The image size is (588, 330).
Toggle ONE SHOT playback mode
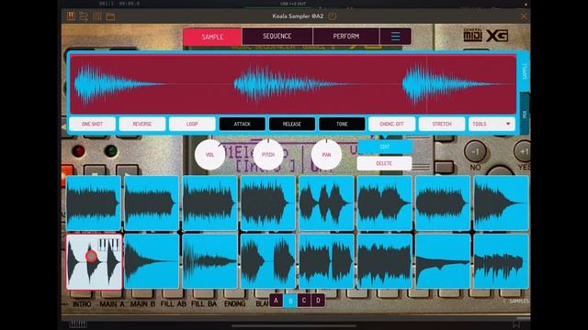(x=92, y=124)
